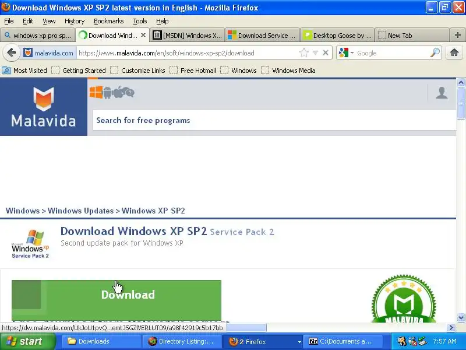Select the Windows platform icon on Malavida
Image resolution: width=466 pixels, height=350 pixels.
click(96, 92)
